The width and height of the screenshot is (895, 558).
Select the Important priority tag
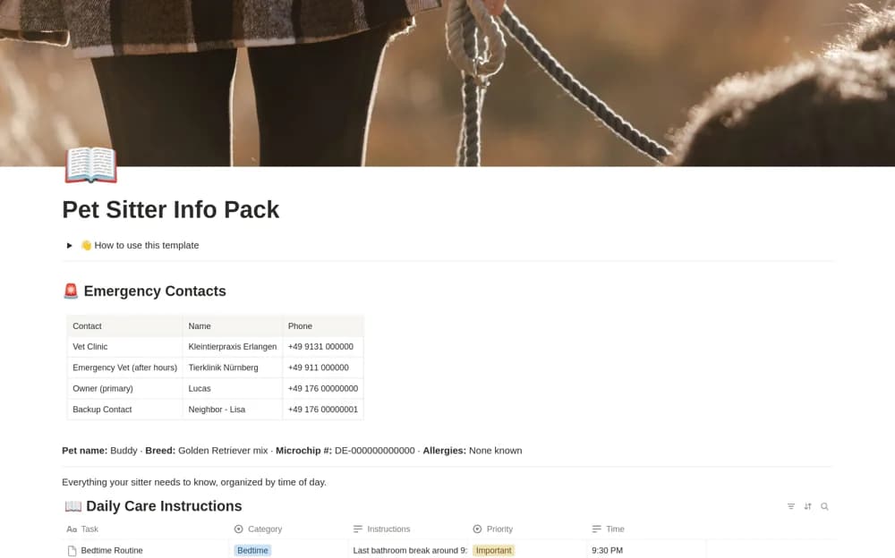494,551
